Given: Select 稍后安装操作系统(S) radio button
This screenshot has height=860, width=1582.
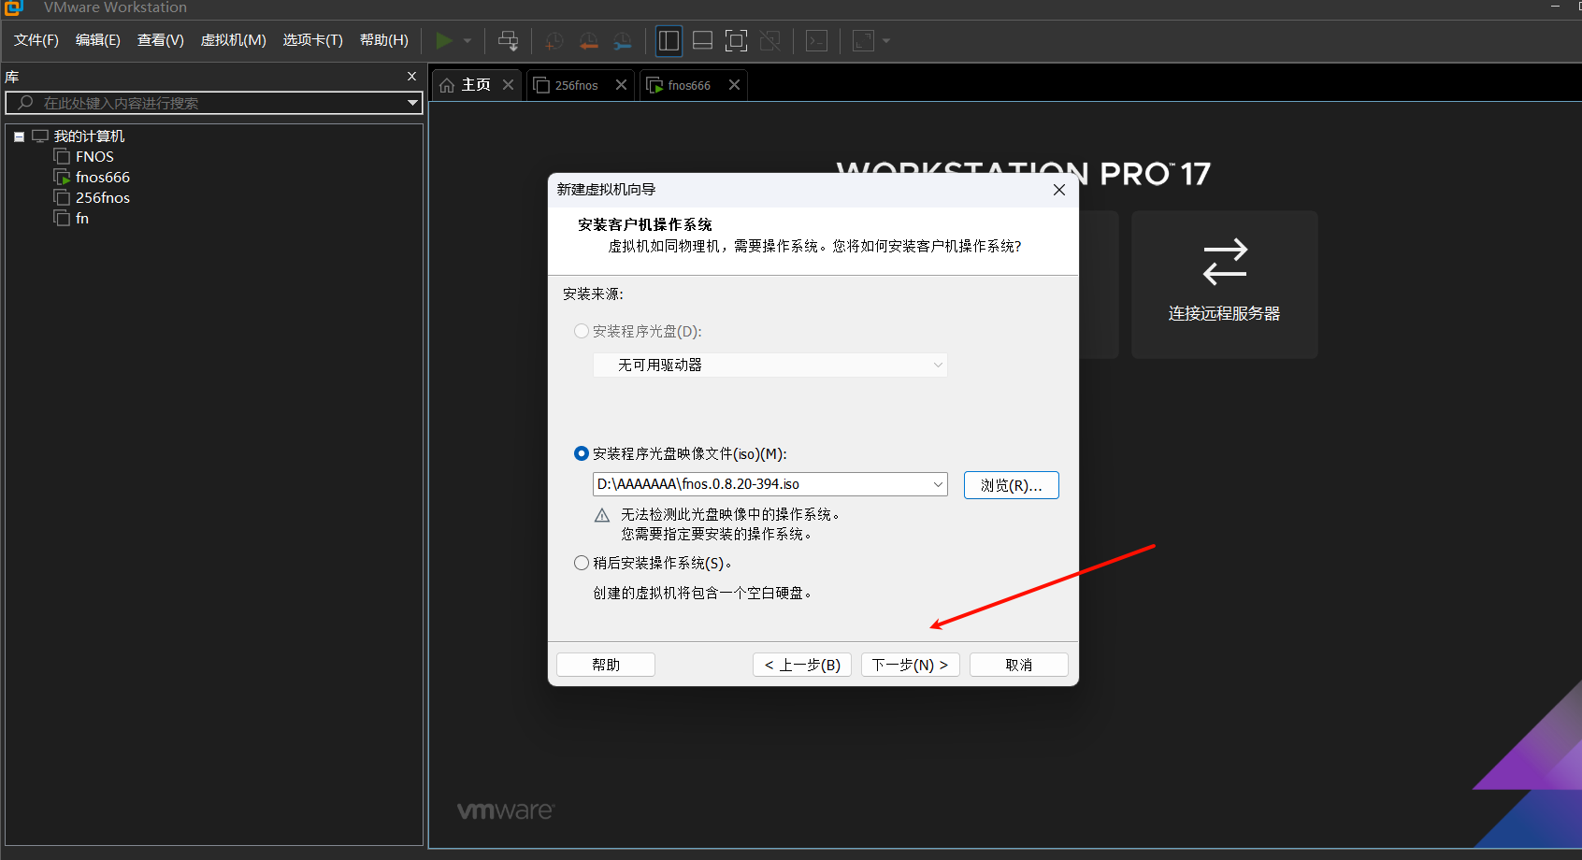Looking at the screenshot, I should click(x=582, y=563).
